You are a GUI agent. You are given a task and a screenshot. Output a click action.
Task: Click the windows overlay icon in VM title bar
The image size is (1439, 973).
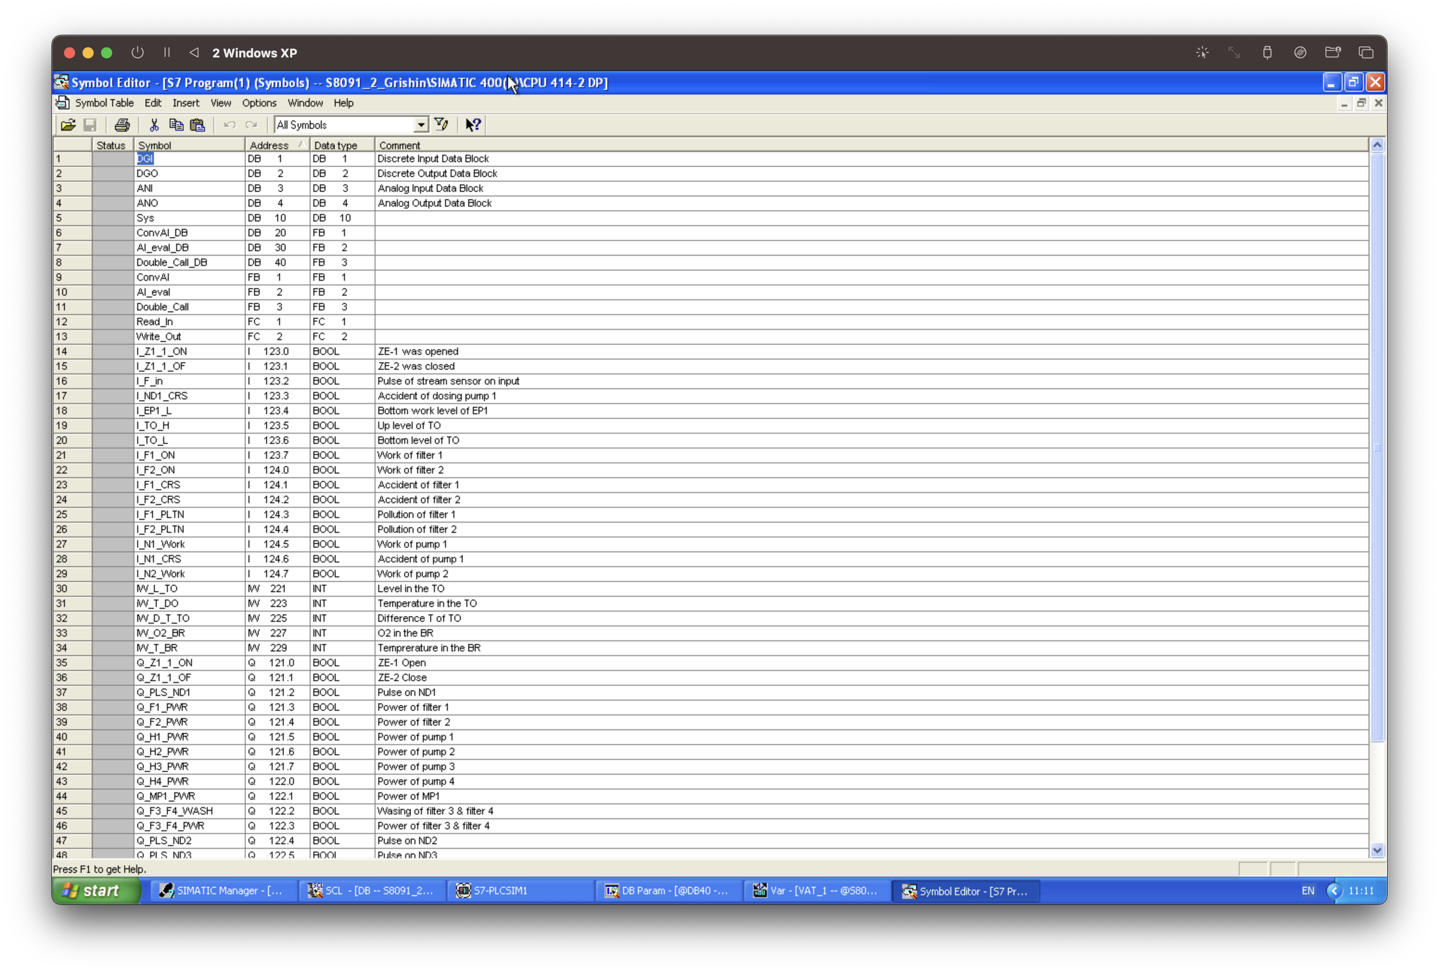1366,53
